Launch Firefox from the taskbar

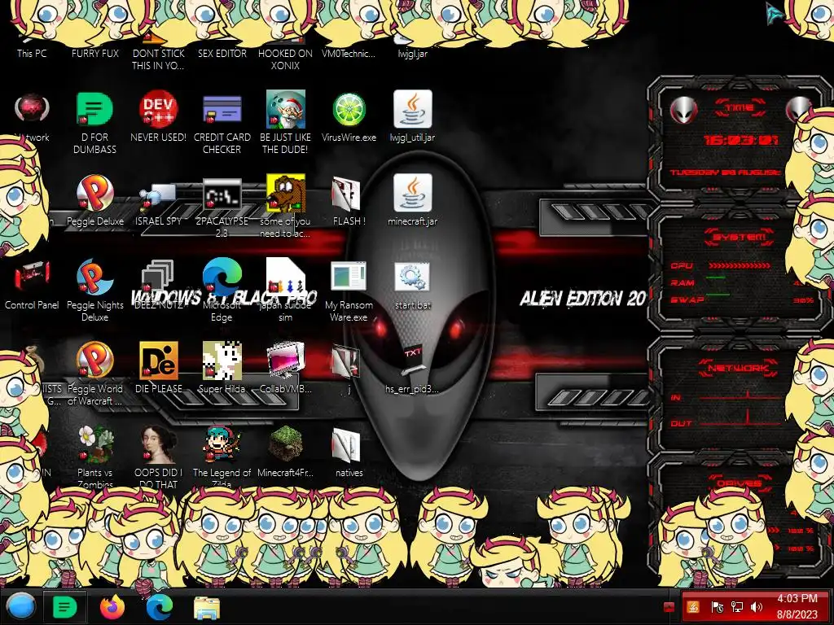tap(112, 606)
